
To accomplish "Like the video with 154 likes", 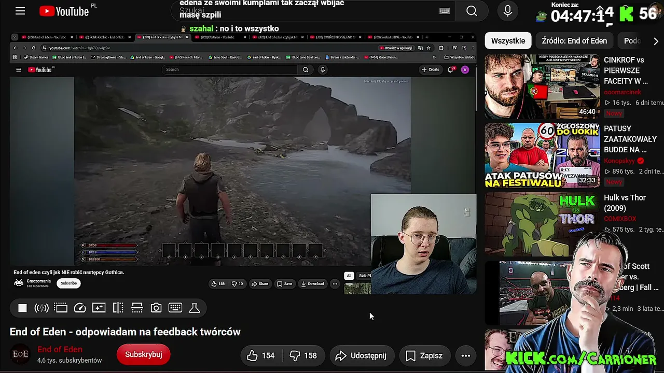I will tap(261, 355).
